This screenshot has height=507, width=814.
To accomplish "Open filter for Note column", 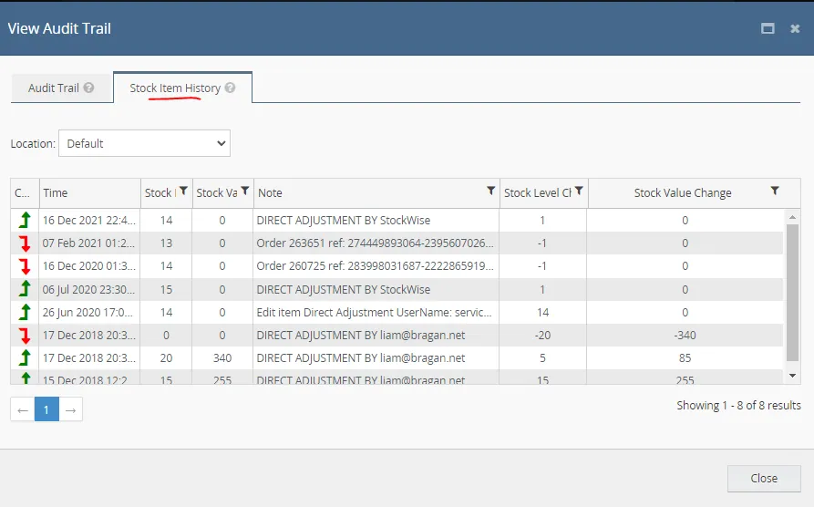I will tap(490, 191).
